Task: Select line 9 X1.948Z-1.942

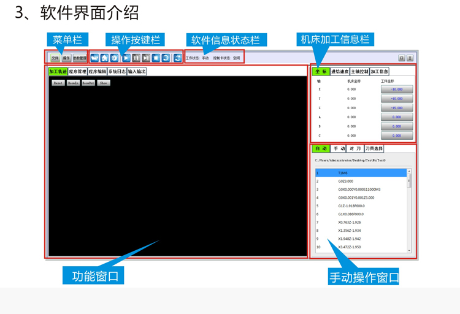Action: click(361, 239)
